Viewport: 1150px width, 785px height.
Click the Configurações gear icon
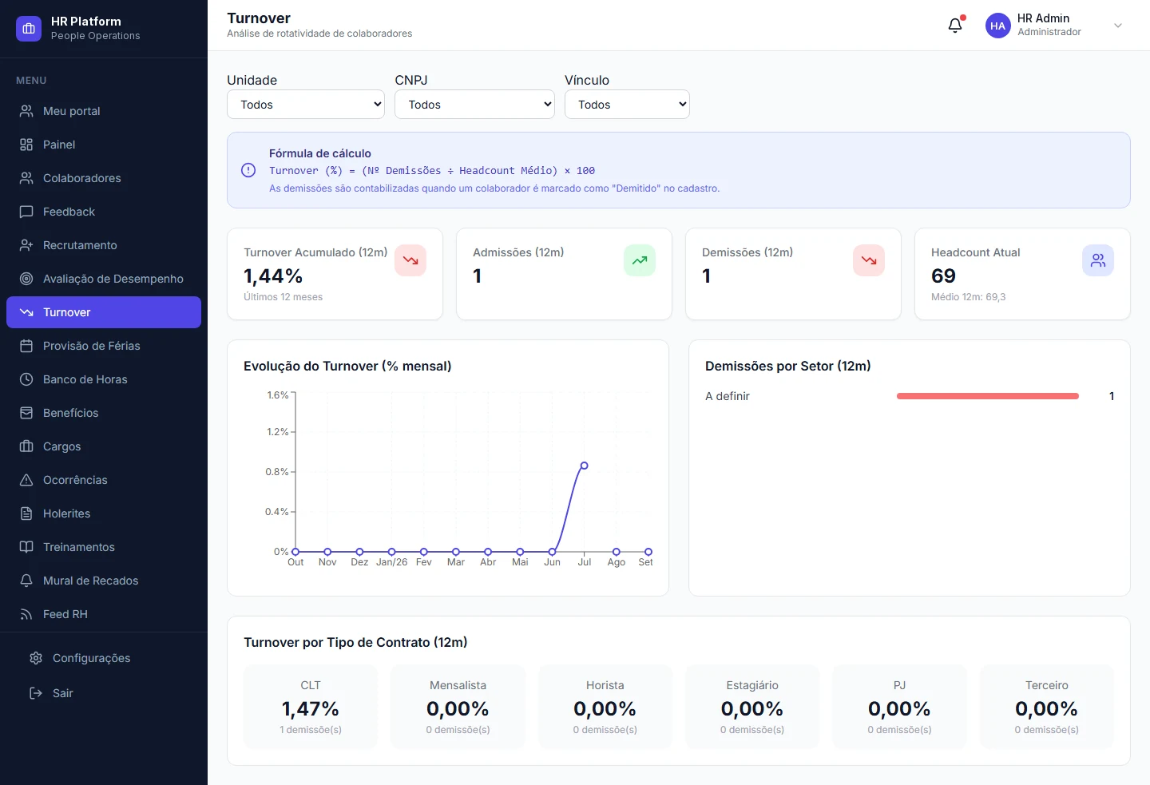point(36,658)
